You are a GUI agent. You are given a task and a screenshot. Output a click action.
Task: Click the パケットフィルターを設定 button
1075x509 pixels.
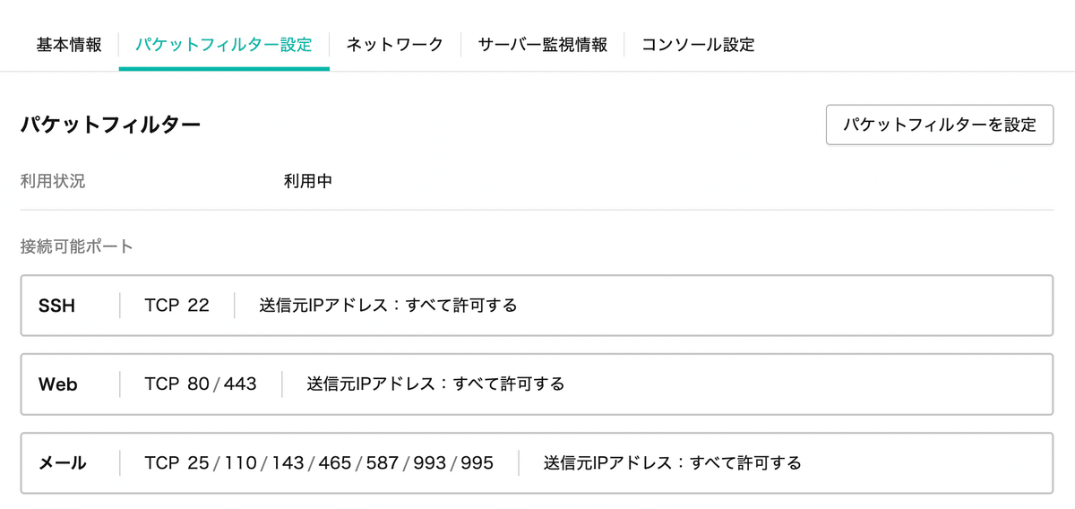click(940, 125)
